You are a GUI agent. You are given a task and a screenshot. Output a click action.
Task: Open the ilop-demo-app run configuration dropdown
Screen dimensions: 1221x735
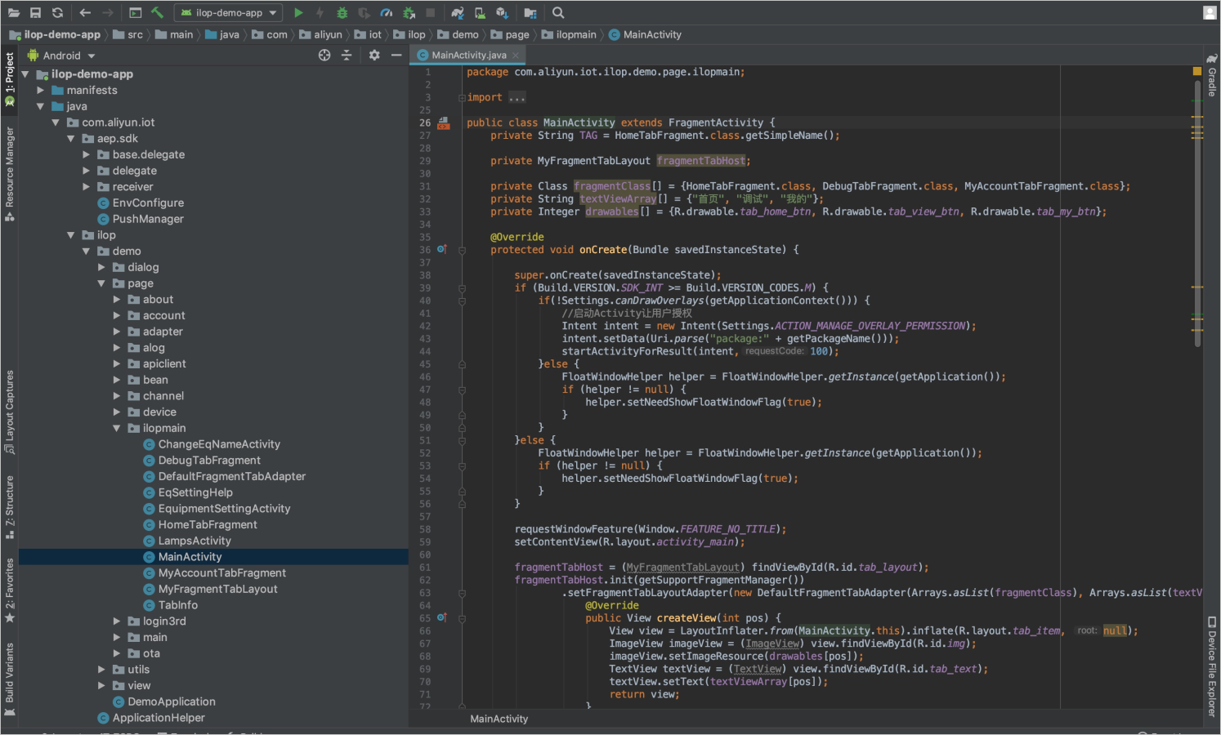229,12
